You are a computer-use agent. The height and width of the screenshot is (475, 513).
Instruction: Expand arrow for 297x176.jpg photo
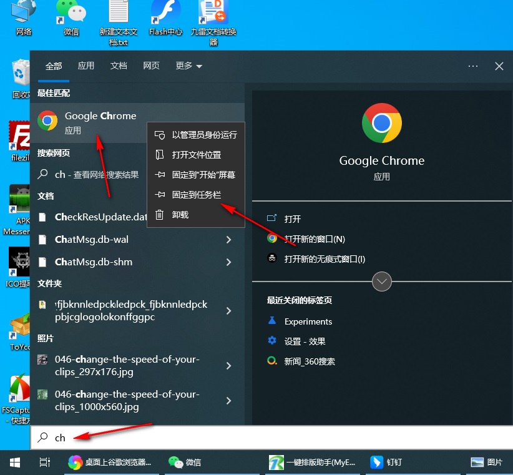pos(228,365)
